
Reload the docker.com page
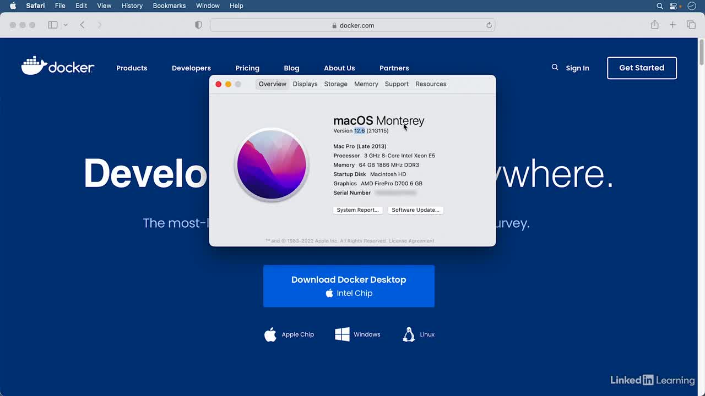coord(489,25)
